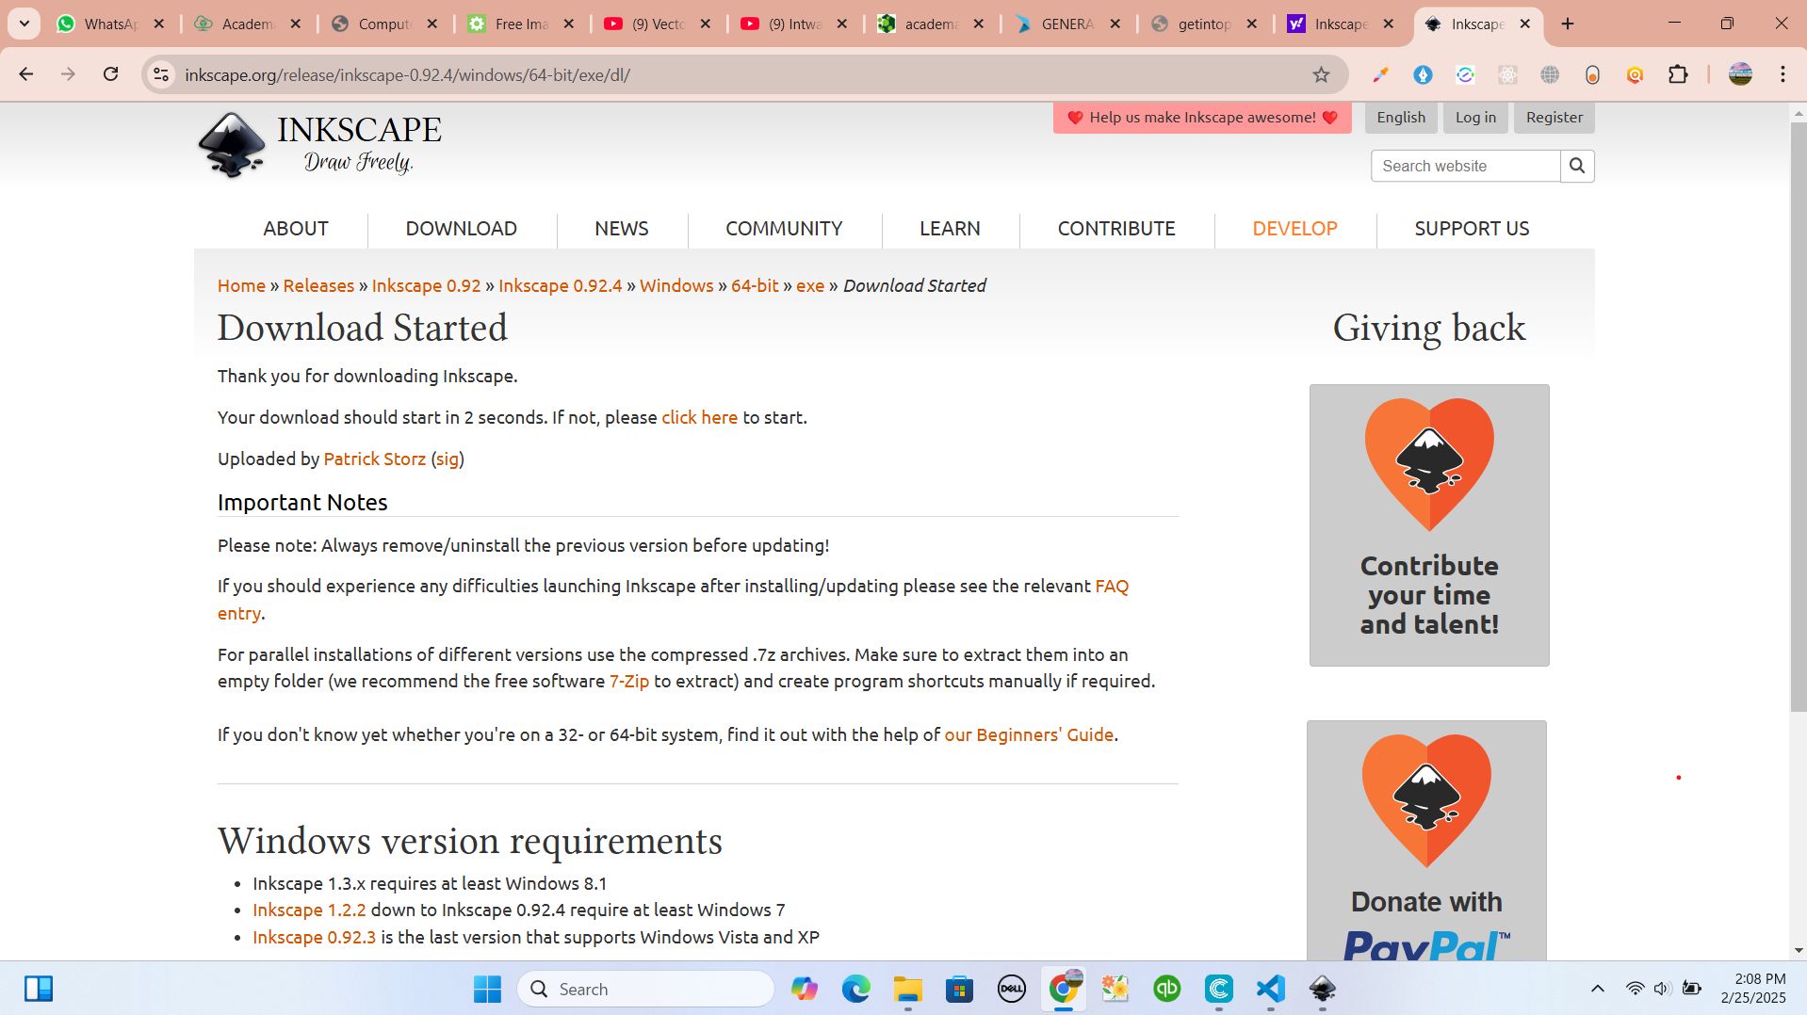Open the 7-Zip link

(x=629, y=681)
